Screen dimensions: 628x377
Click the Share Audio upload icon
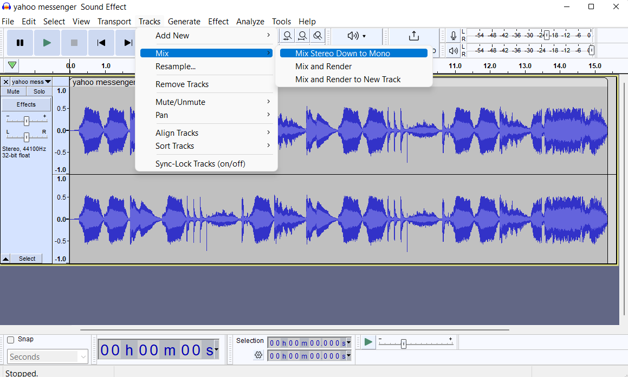coord(413,36)
